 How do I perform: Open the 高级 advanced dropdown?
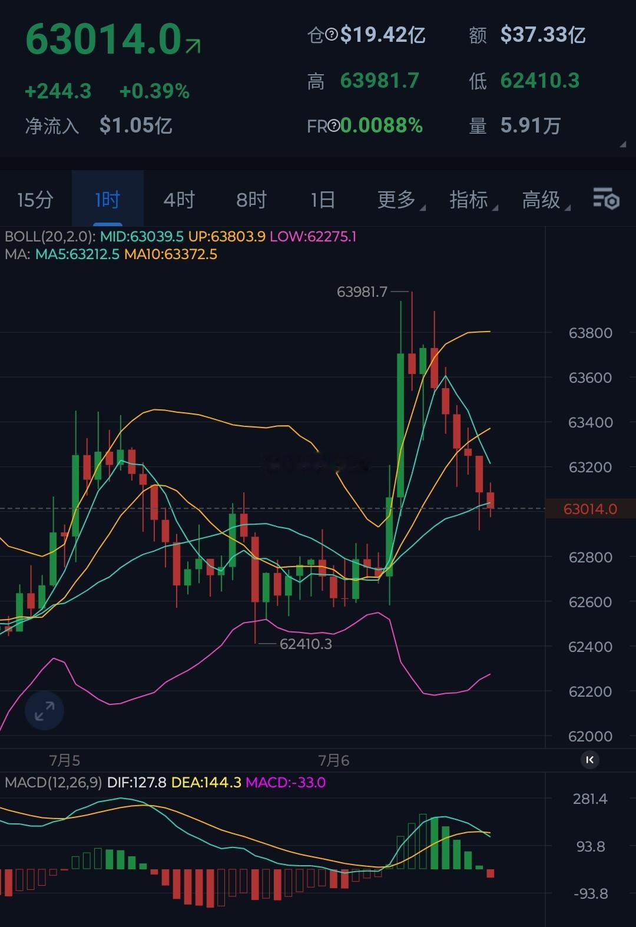pos(546,200)
